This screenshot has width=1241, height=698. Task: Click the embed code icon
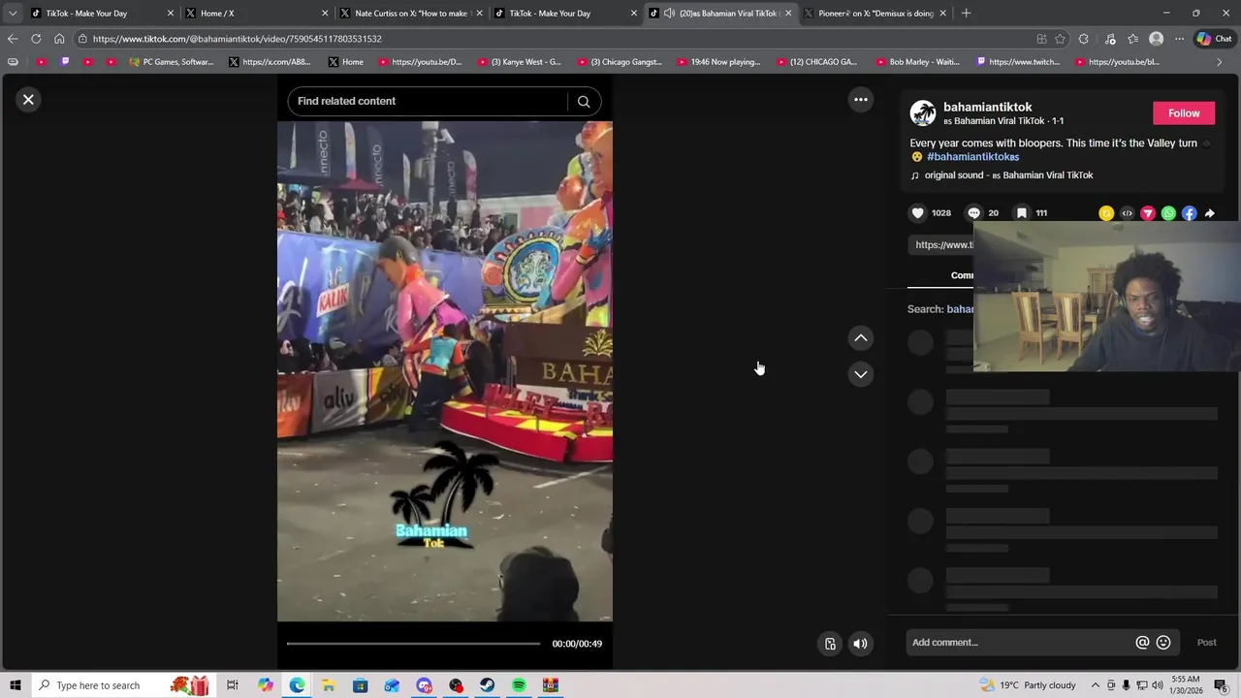coord(1127,213)
